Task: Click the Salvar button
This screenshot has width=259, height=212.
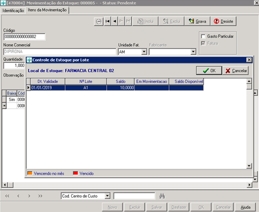Action: [x=157, y=207]
